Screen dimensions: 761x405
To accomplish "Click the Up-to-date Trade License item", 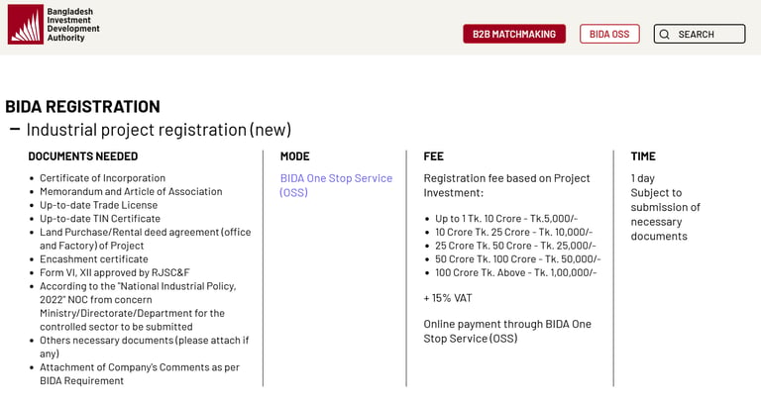I will point(98,205).
